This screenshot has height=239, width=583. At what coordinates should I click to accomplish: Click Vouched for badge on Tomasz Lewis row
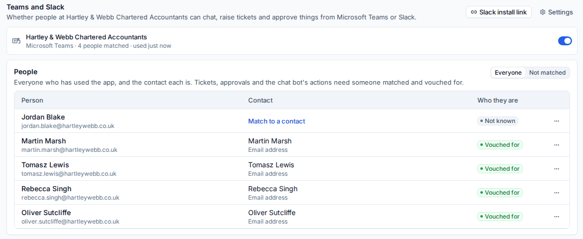click(x=500, y=169)
